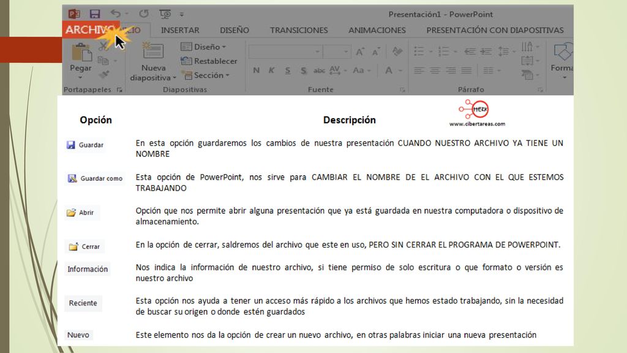This screenshot has height=353, width=627.
Task: Decrease the font size
Action: pos(376,51)
